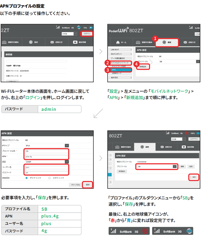Click the Pocket WiFi 802ZT logo
Viewport: 208px width, 252px height.
pos(126,30)
